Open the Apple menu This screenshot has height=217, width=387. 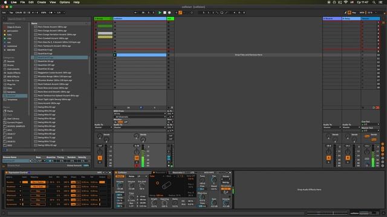point(5,2)
